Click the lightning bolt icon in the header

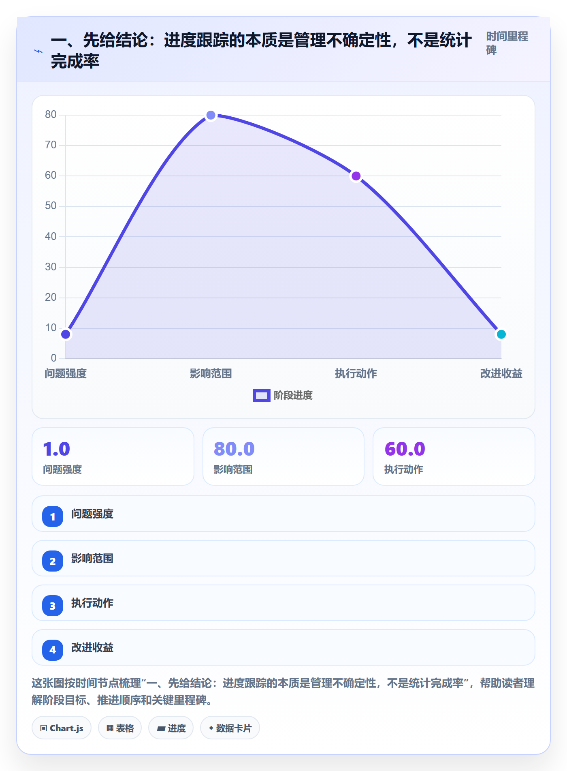pos(38,51)
